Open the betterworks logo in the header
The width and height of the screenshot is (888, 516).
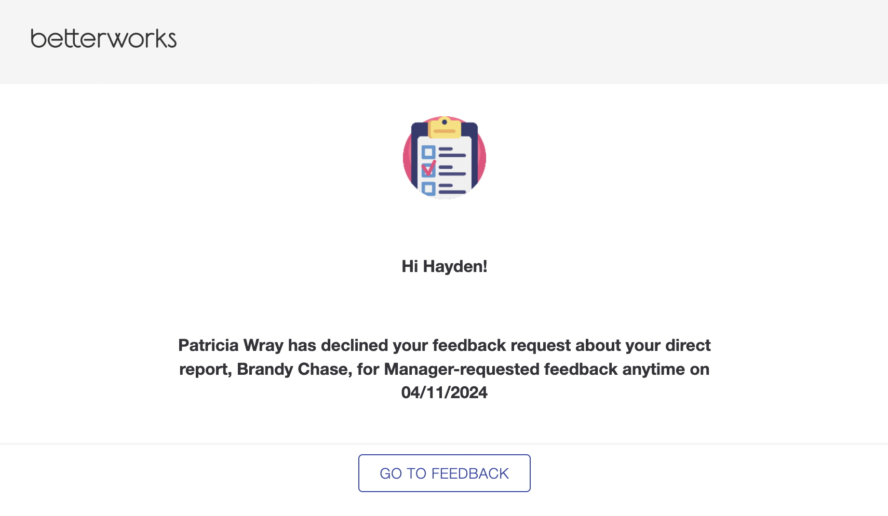click(x=104, y=39)
